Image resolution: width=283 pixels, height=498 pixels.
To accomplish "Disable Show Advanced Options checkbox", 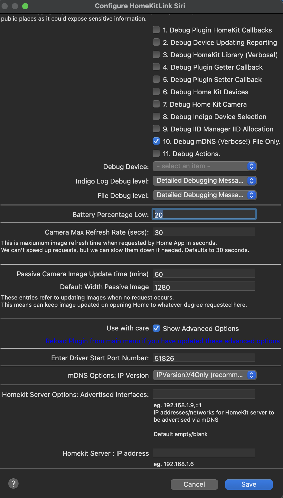I will pos(156,328).
